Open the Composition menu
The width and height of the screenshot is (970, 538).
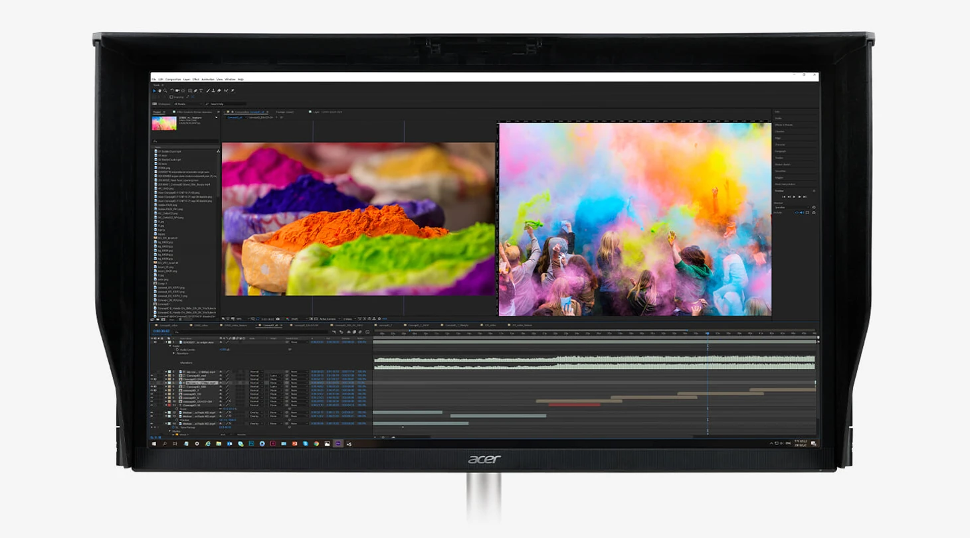[173, 79]
